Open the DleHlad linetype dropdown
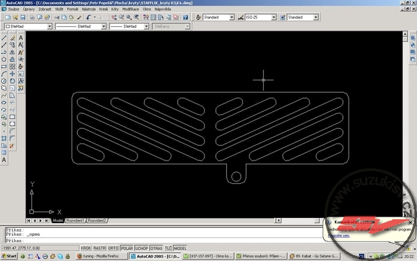 click(x=104, y=26)
